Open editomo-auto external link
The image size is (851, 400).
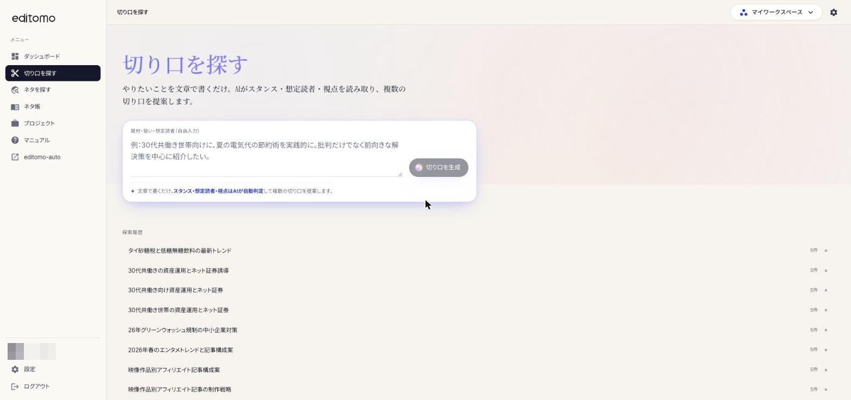(53, 157)
